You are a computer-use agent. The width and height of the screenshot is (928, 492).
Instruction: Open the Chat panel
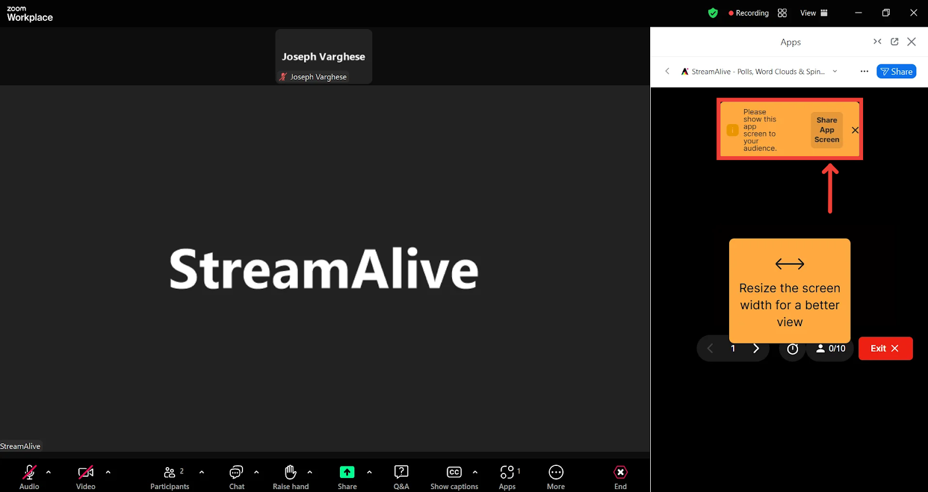(237, 477)
